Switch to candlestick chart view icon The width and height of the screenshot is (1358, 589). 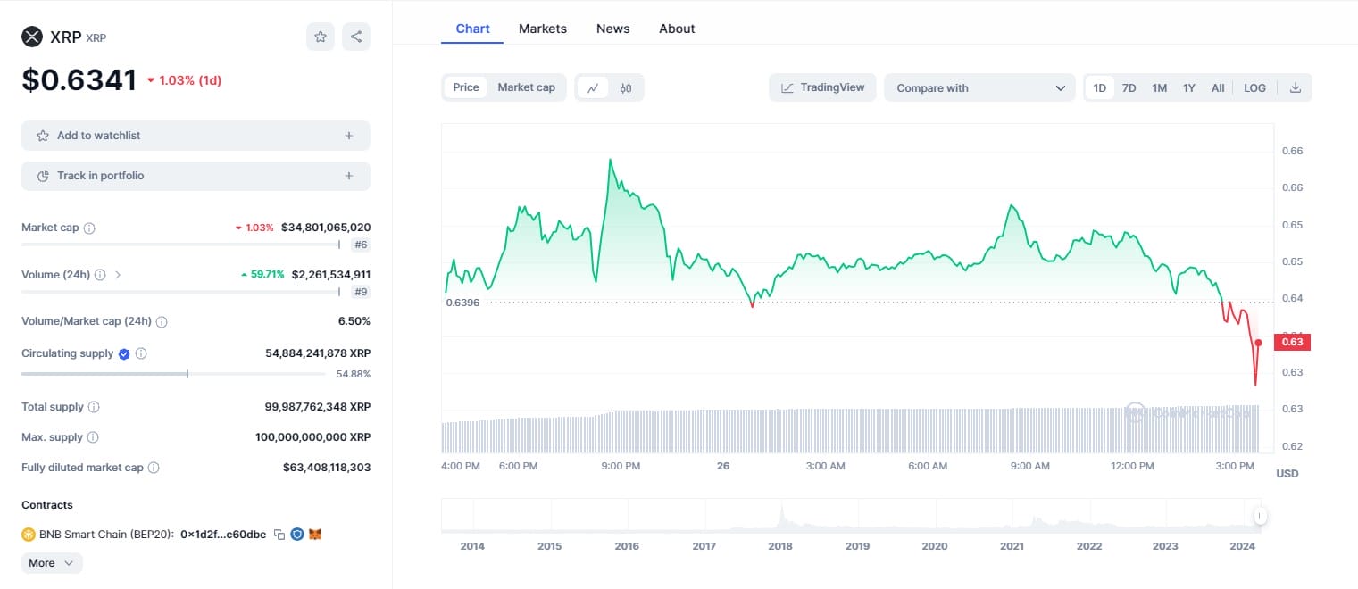click(626, 87)
